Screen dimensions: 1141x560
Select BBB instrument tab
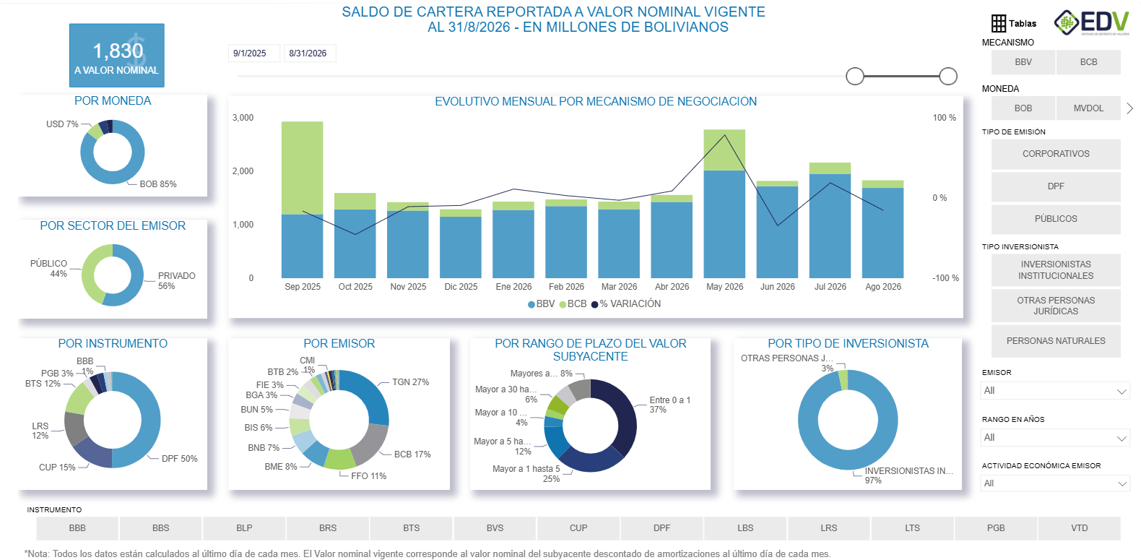[x=77, y=528]
